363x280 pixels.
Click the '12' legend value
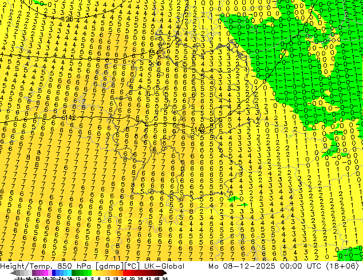(x=108, y=278)
